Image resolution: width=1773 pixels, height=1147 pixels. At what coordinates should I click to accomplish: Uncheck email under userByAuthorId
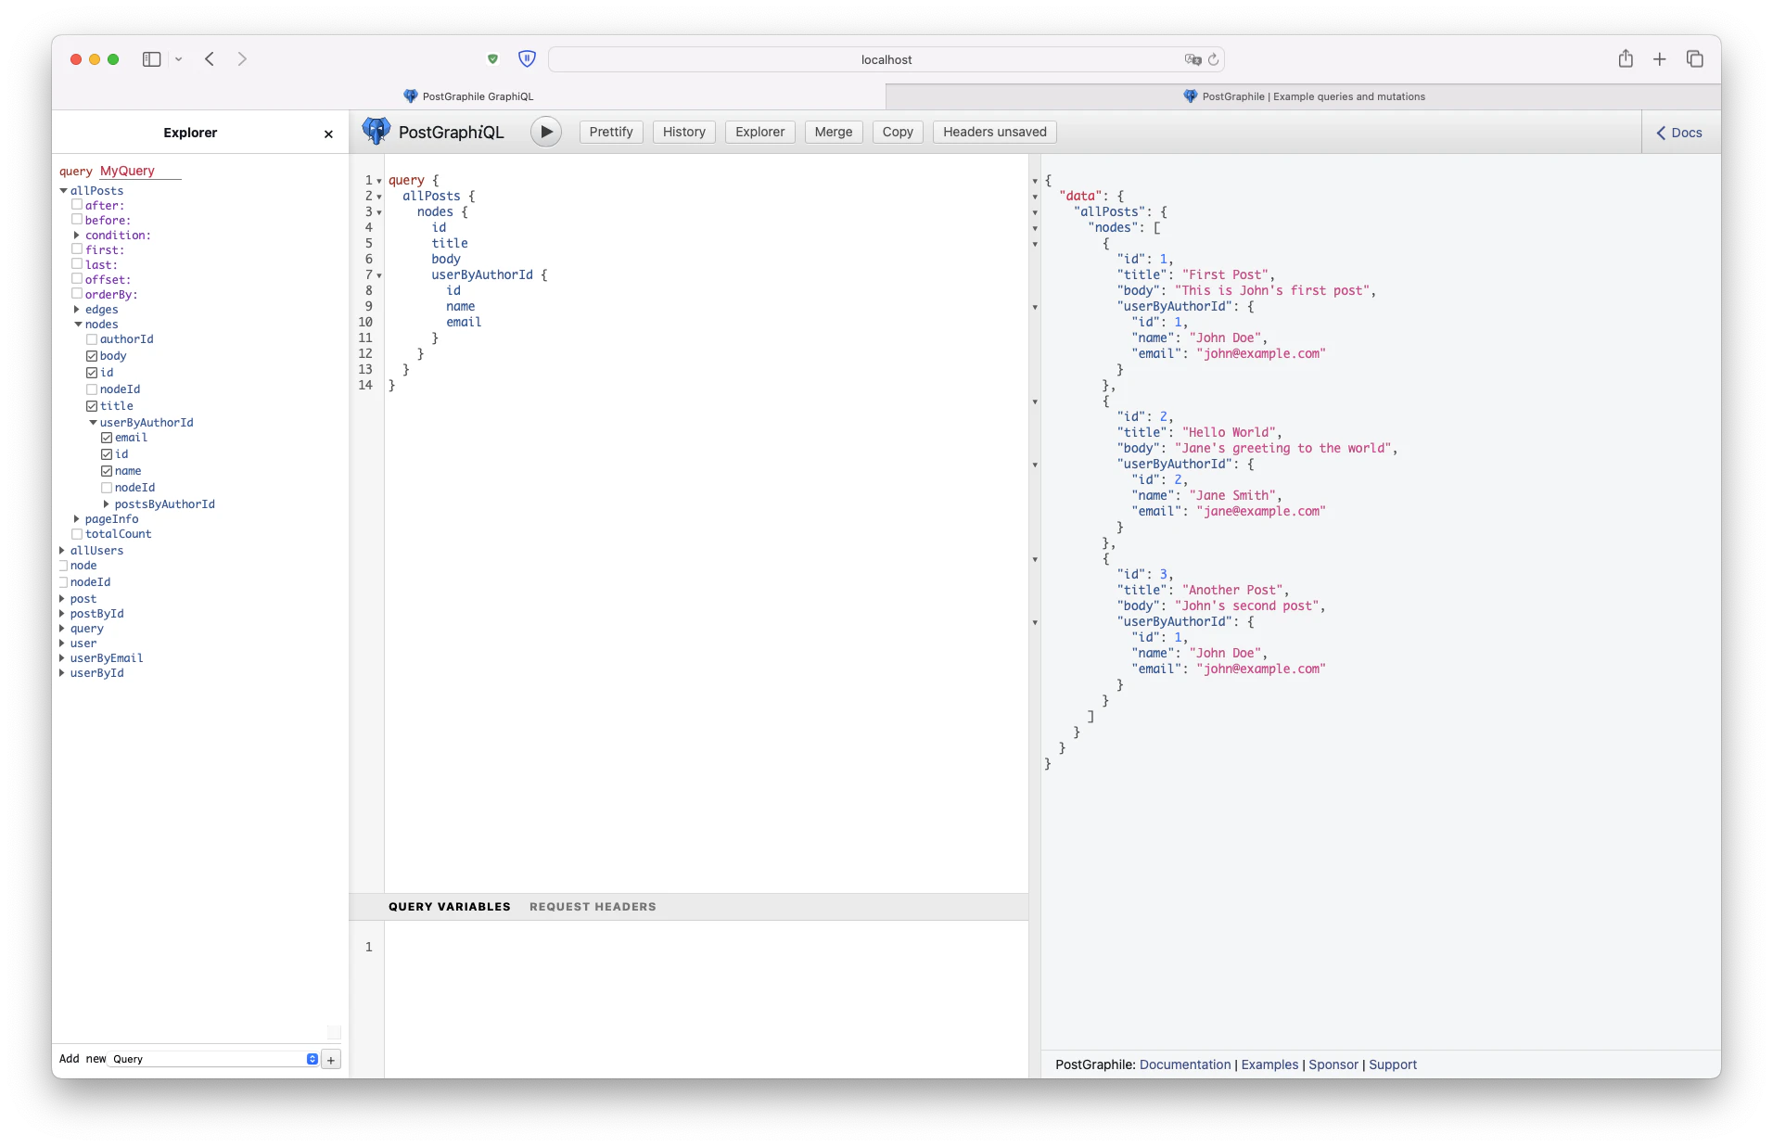[108, 437]
